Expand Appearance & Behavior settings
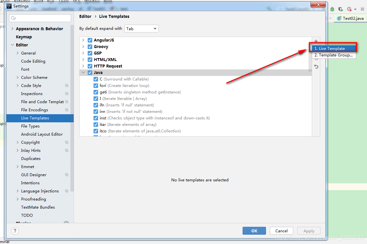 [12, 29]
